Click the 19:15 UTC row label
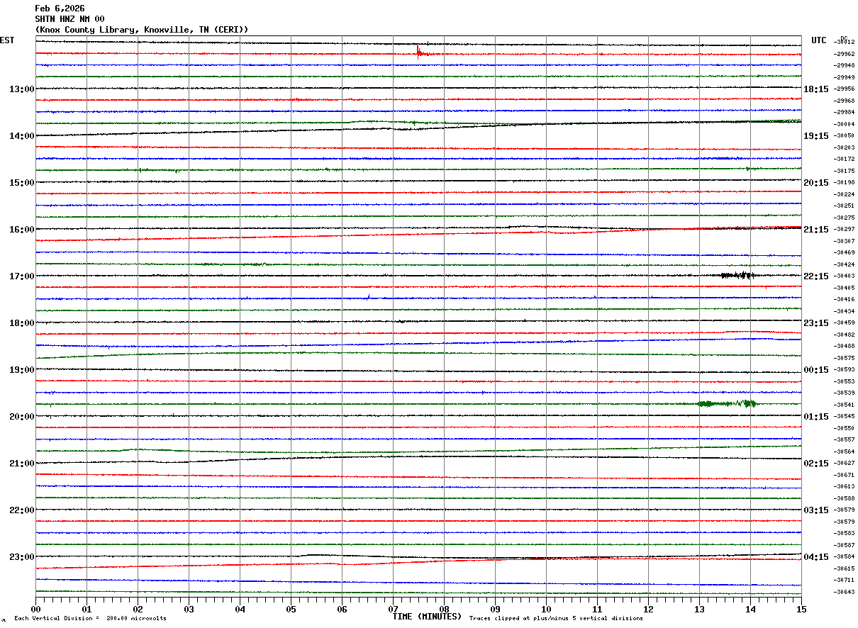 [816, 136]
